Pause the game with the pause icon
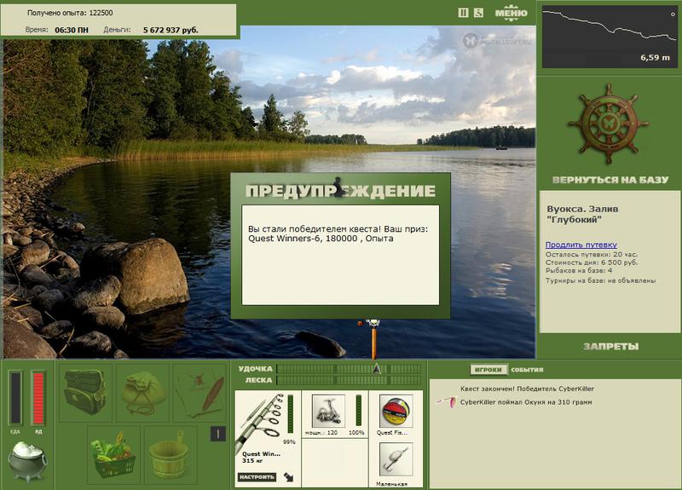 463,13
